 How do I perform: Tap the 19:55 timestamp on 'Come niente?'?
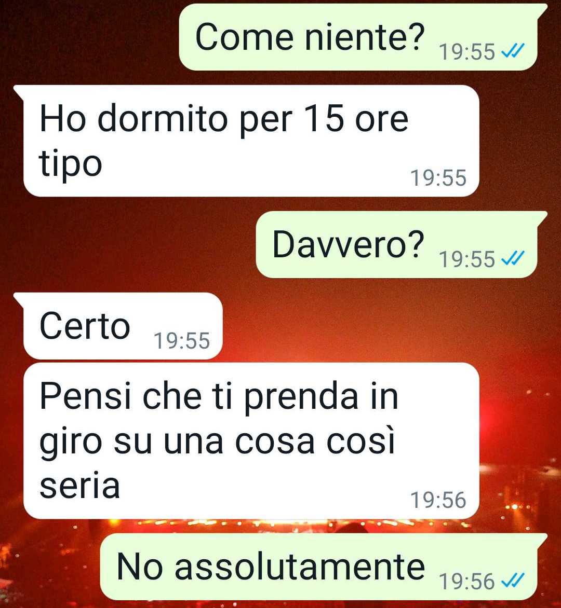[x=467, y=51]
